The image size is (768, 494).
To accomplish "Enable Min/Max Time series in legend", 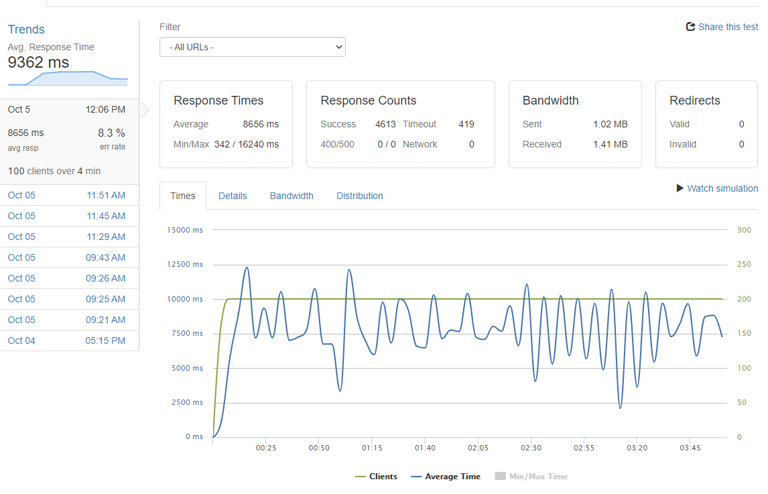I will (531, 477).
